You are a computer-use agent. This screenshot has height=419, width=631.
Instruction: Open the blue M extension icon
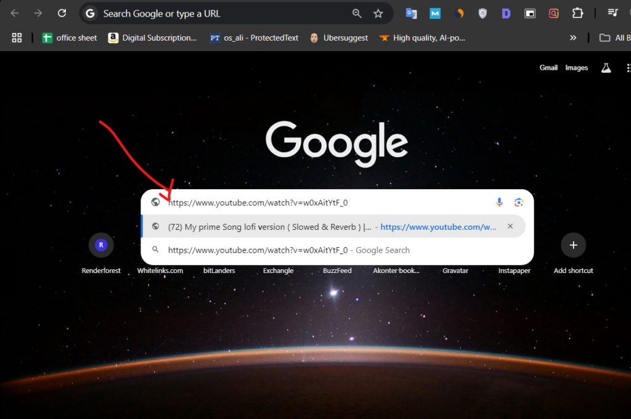[435, 14]
